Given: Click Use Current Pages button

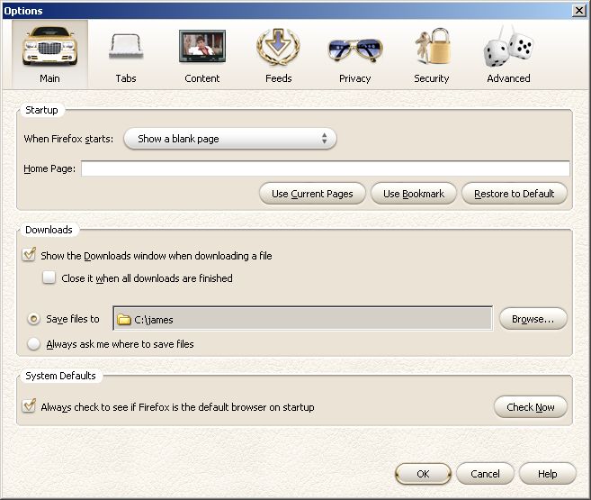Looking at the screenshot, I should coord(312,194).
